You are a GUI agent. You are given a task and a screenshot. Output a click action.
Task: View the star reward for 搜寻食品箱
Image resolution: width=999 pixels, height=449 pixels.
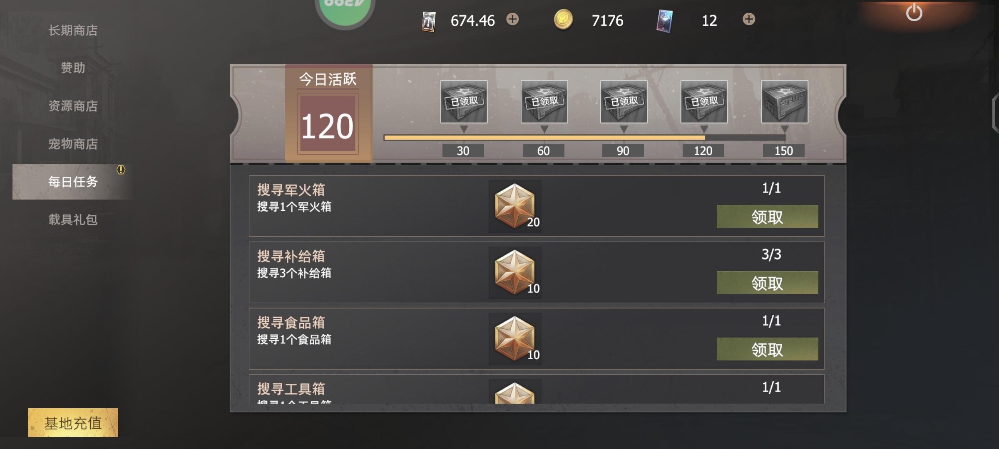515,339
